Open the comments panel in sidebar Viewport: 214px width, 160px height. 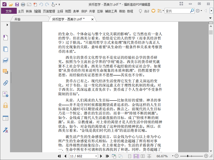tap(6, 71)
